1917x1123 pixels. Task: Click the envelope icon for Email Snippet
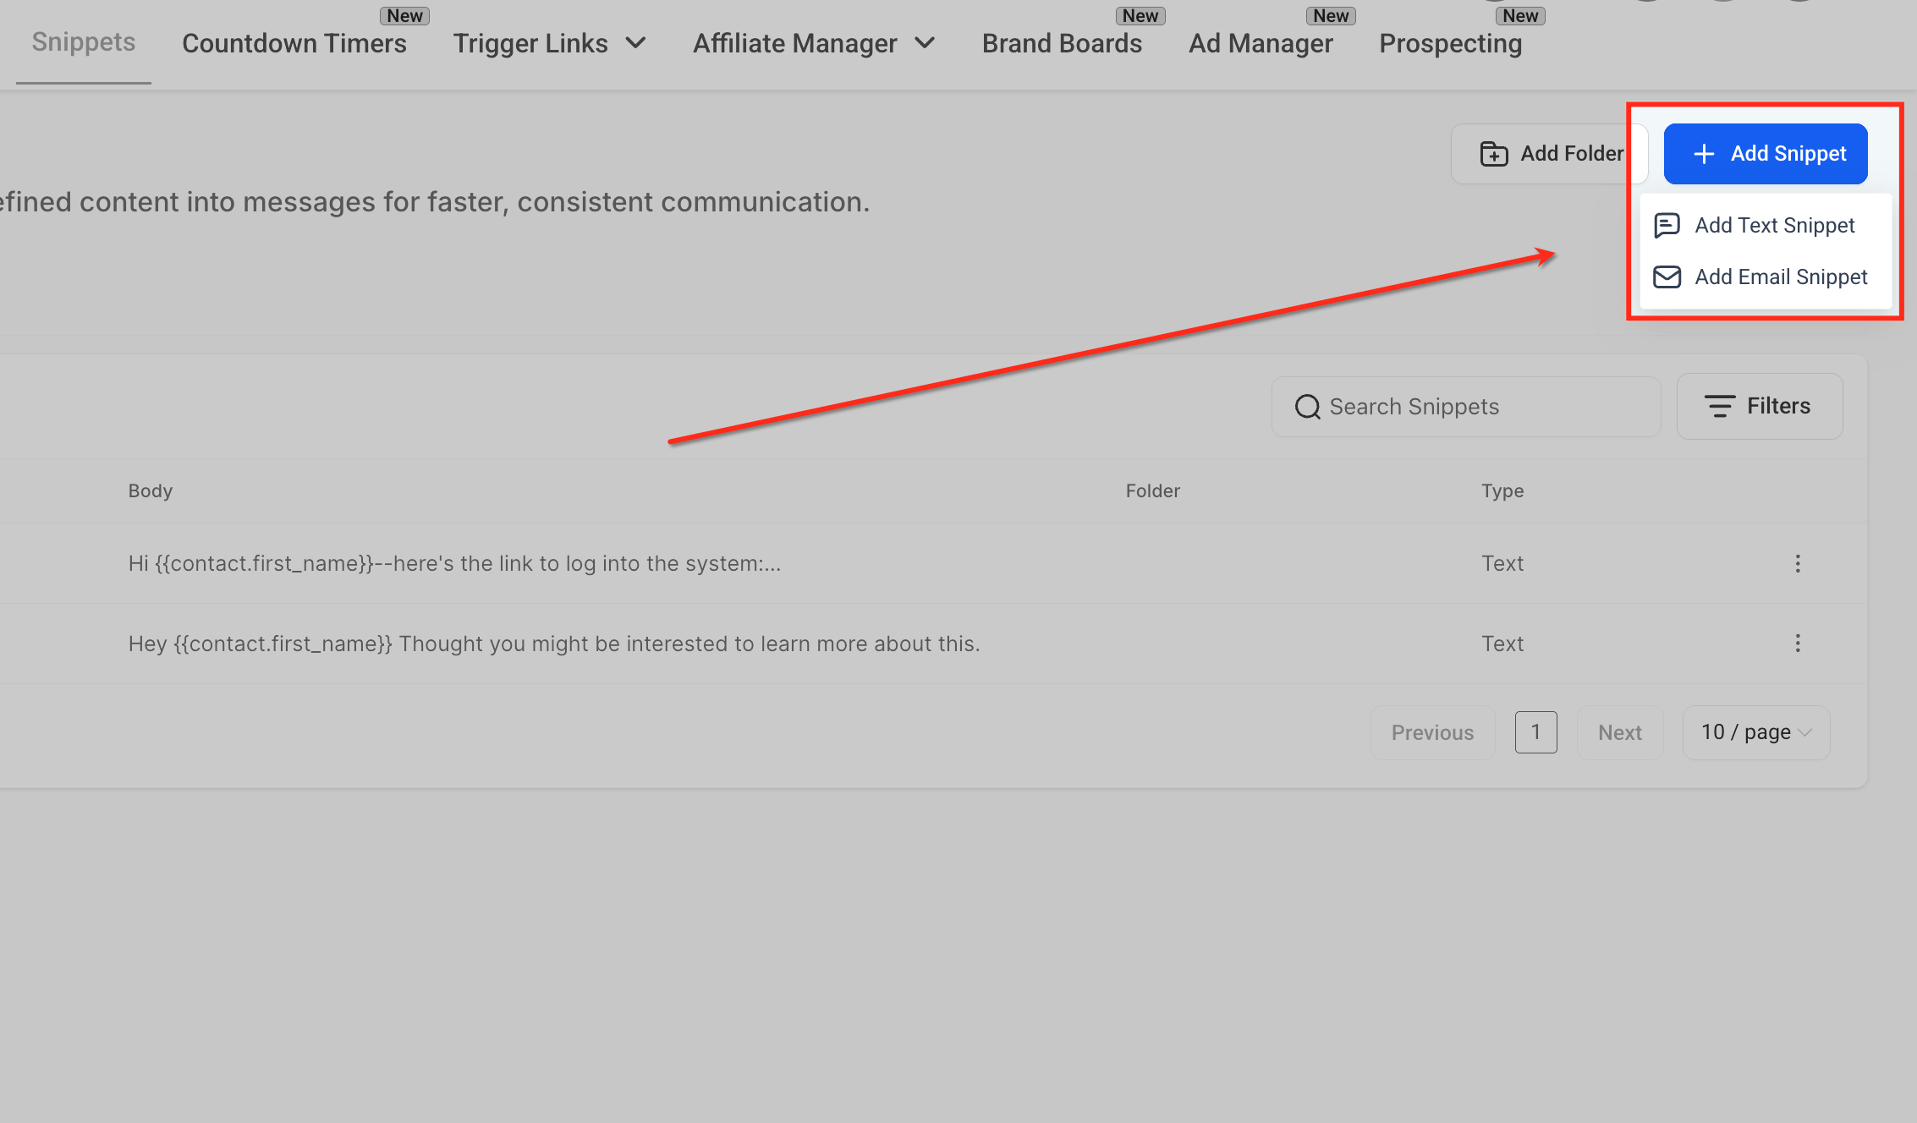[1667, 277]
